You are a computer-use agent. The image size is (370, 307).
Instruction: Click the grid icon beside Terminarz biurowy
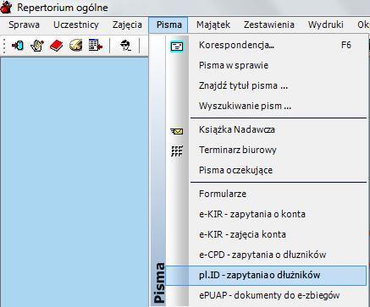[x=177, y=151]
